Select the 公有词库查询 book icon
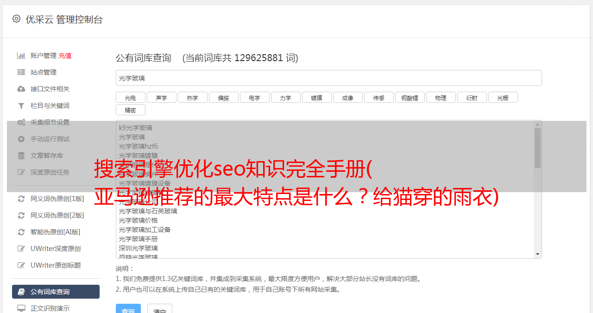The image size is (593, 313). (x=21, y=292)
